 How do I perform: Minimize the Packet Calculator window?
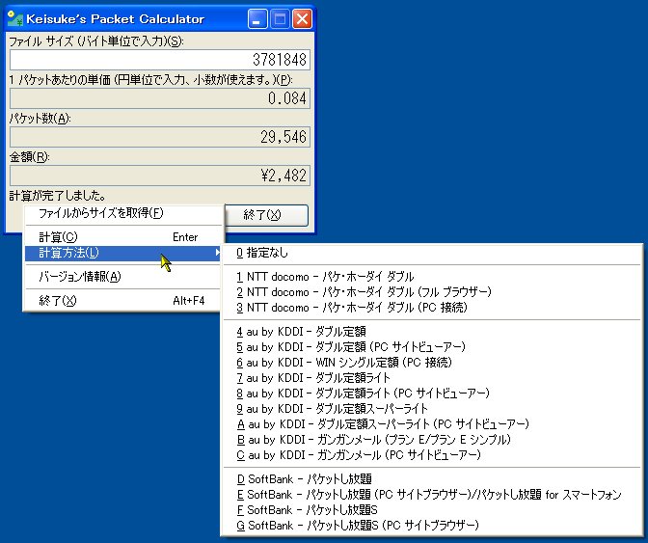click(x=257, y=19)
